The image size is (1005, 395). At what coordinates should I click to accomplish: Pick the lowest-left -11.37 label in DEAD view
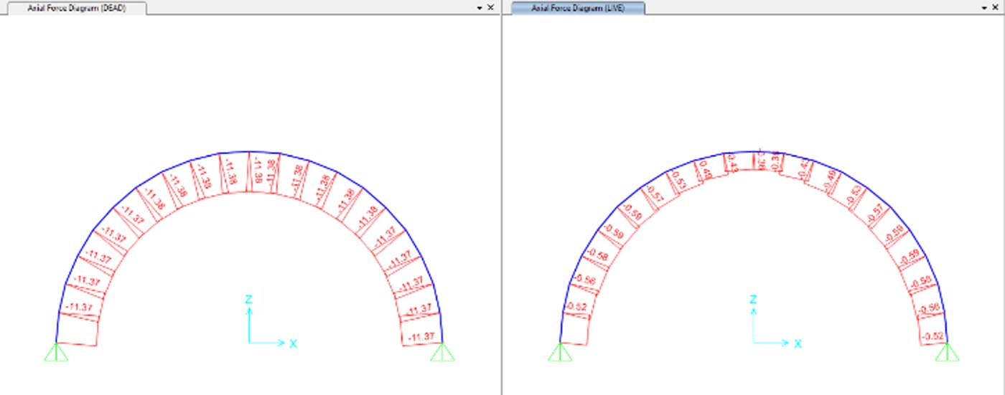pyautogui.click(x=78, y=308)
